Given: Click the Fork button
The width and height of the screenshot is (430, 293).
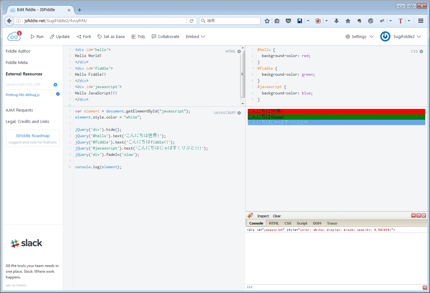Looking at the screenshot, I should click(84, 36).
